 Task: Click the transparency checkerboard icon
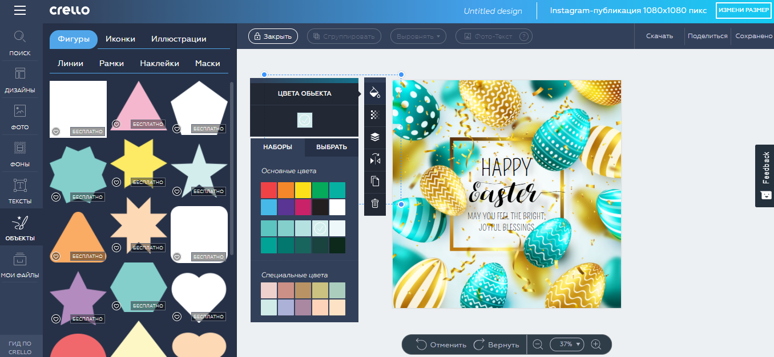pos(374,114)
